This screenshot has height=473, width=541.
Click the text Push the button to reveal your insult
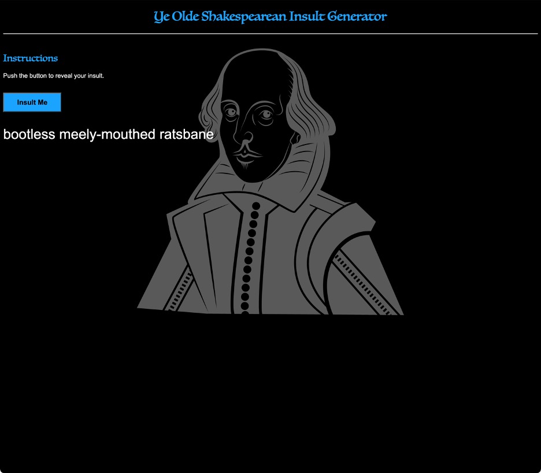[x=53, y=76]
